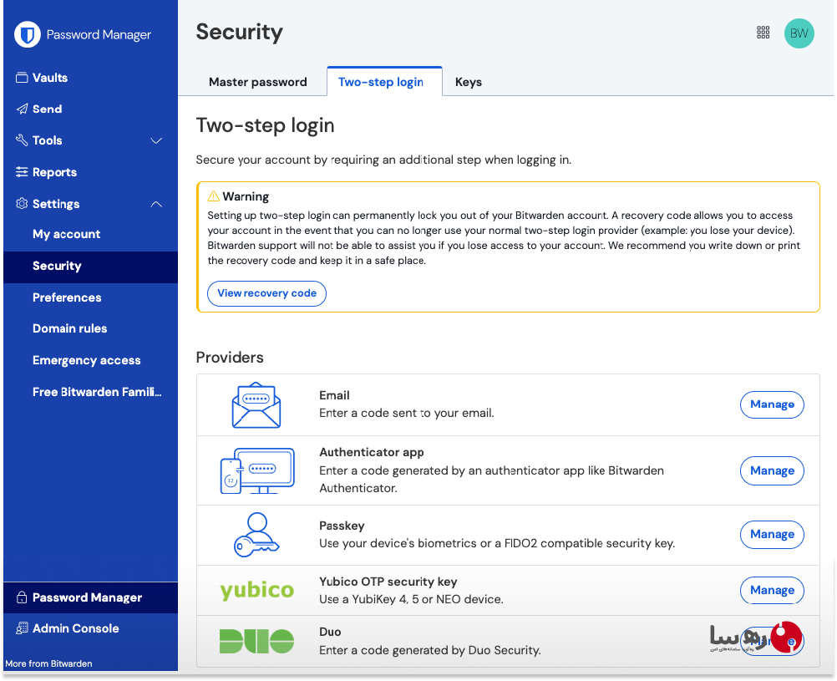
Task: Click the Admin Console building icon
Action: (x=22, y=628)
